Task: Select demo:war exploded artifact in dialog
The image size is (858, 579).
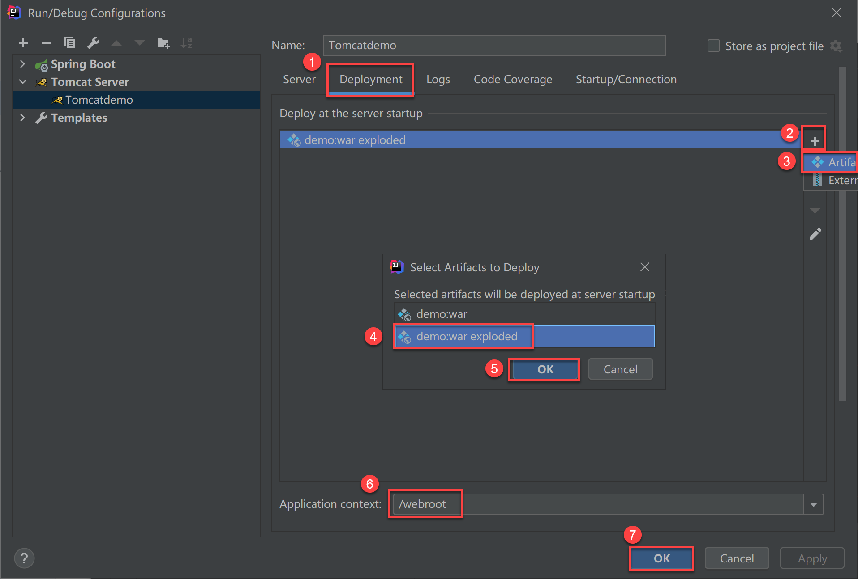Action: click(524, 336)
